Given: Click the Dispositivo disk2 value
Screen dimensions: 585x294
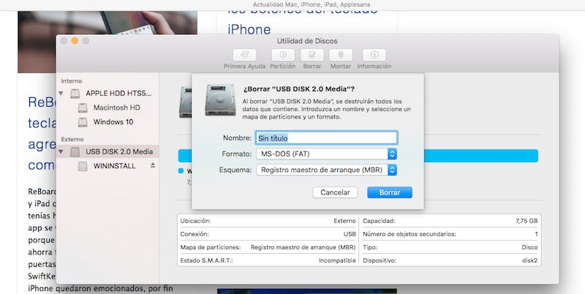Looking at the screenshot, I should (x=529, y=260).
